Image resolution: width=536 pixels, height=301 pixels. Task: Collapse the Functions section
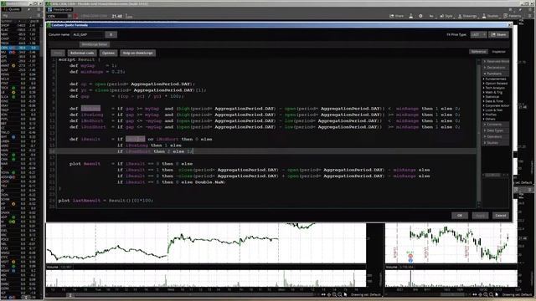(x=496, y=74)
